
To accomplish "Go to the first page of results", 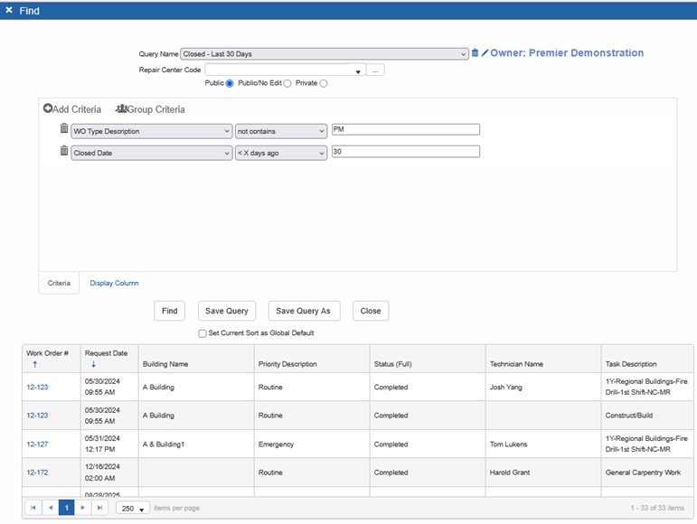I will (x=33, y=508).
